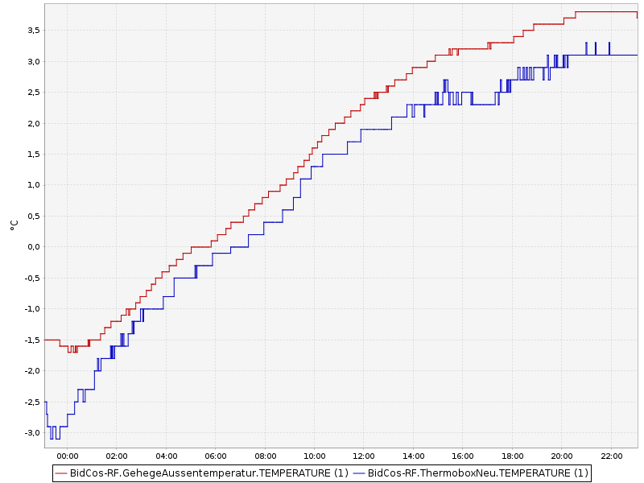
Task: Click the 10:00 time axis label
Action: point(314,456)
